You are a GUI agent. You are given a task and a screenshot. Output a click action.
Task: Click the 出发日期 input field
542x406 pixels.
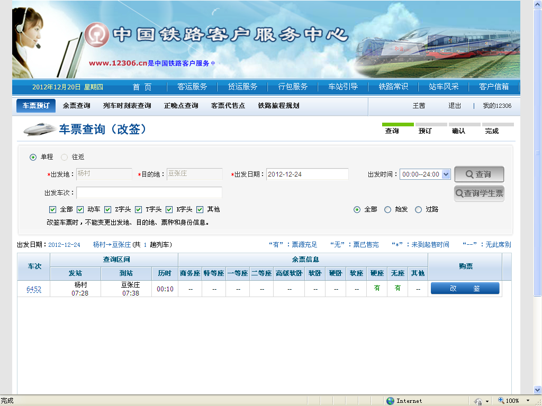click(x=308, y=174)
